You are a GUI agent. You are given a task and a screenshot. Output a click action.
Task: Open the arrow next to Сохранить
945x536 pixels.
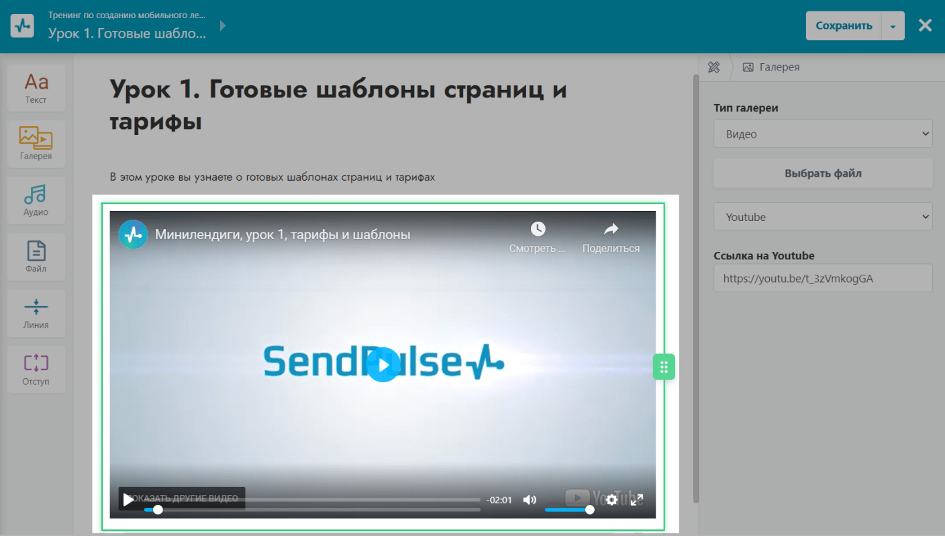(893, 26)
